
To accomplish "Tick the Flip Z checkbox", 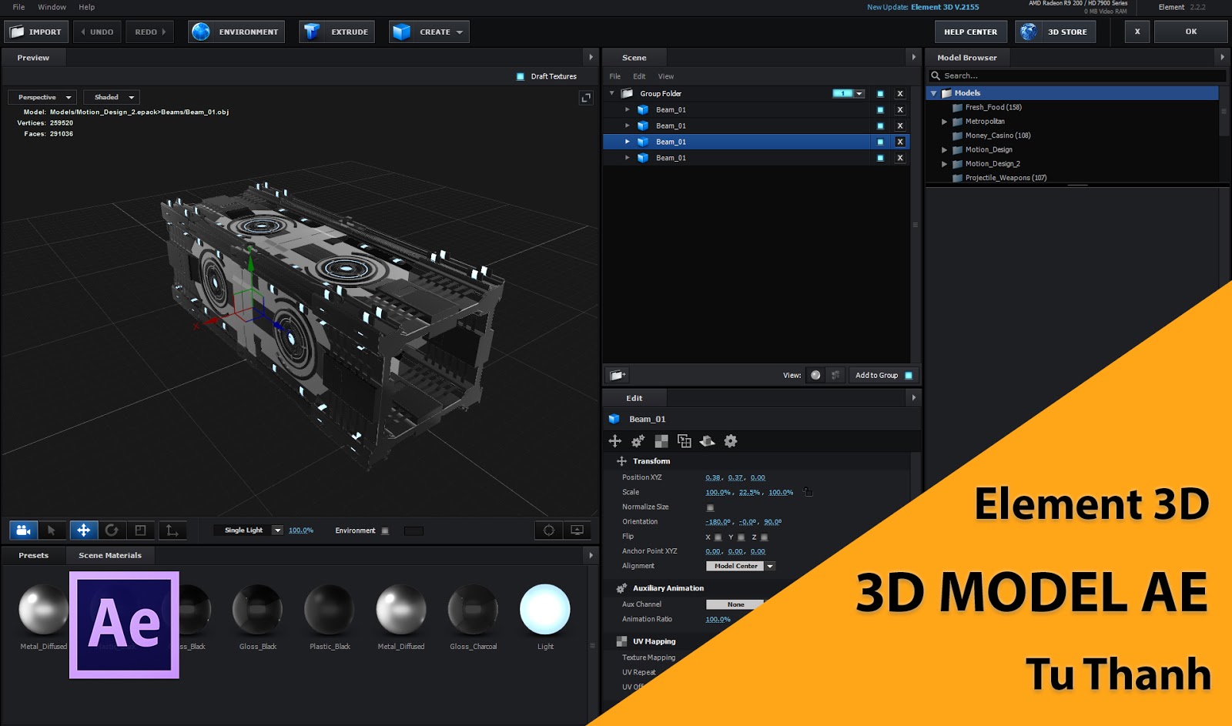I will tap(764, 537).
